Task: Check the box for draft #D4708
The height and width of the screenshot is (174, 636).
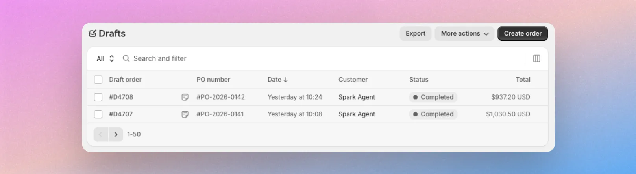Action: click(x=98, y=97)
